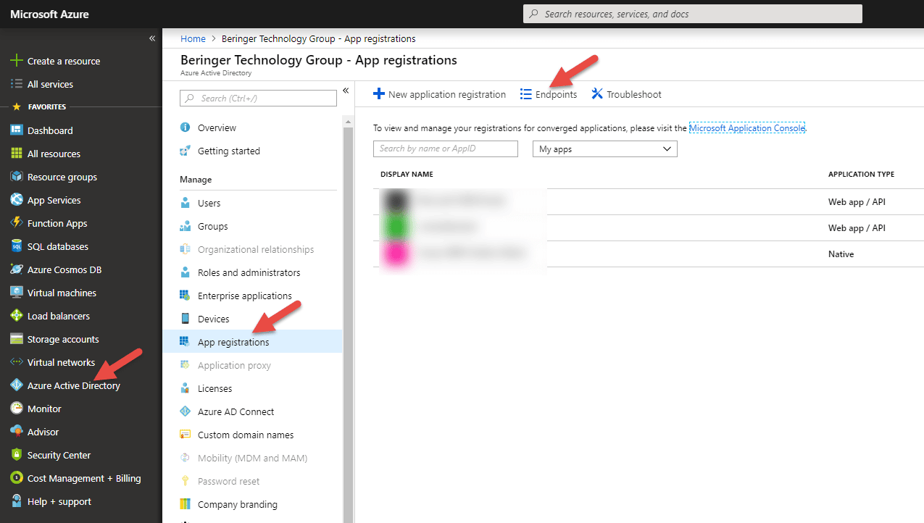This screenshot has height=523, width=924.
Task: Click New application registration button
Action: 439,94
